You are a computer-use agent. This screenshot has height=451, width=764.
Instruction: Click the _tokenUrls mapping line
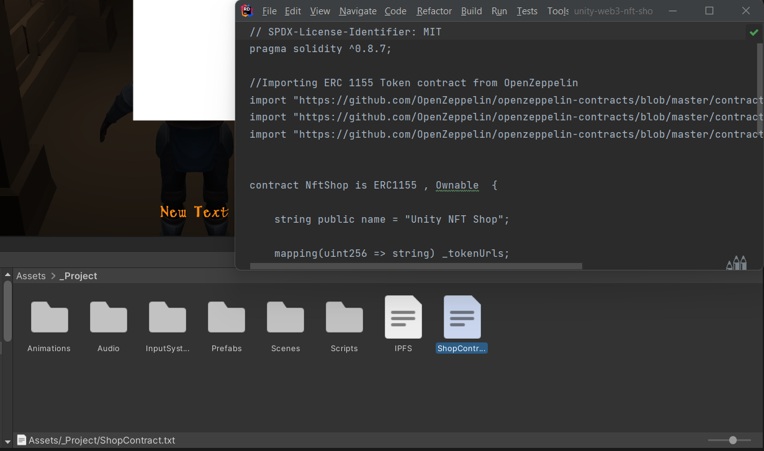(392, 253)
